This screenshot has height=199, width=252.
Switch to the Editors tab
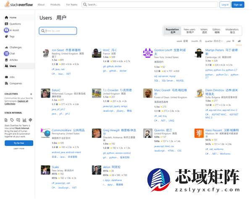(x=216, y=31)
